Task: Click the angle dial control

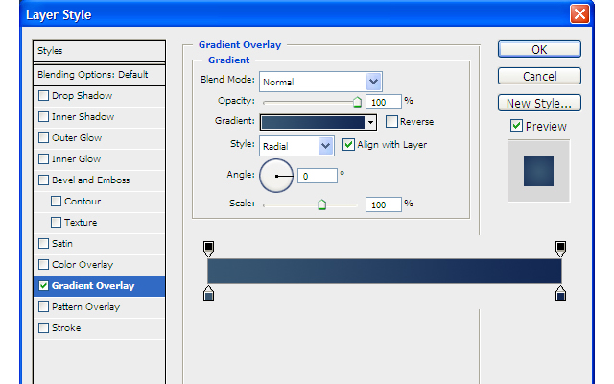Action: [276, 176]
